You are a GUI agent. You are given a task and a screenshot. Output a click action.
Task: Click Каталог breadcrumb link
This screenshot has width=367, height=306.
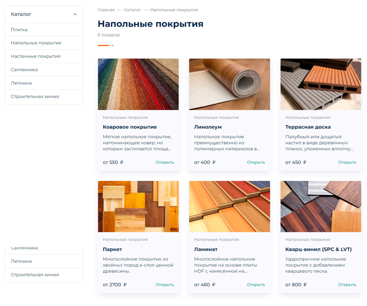click(133, 10)
